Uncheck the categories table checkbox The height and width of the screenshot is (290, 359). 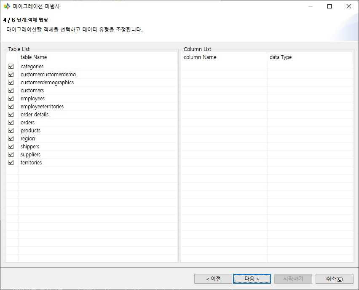click(x=11, y=66)
